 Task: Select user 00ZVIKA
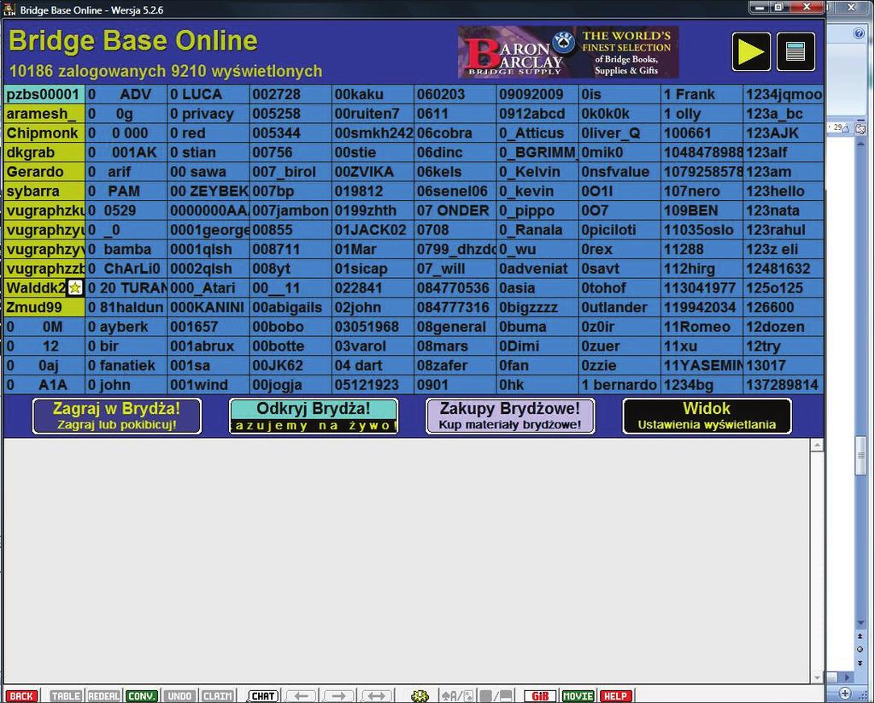click(373, 172)
